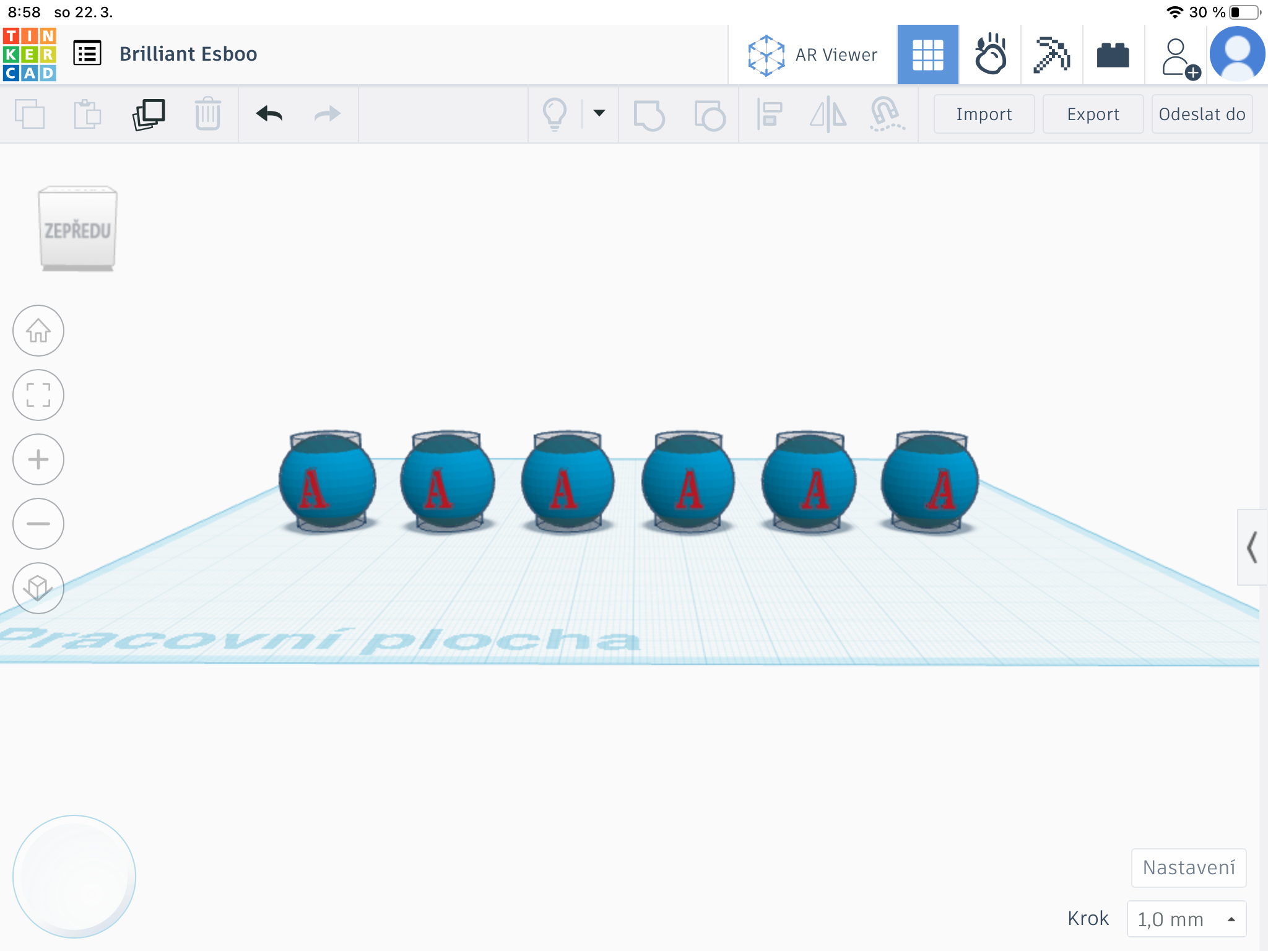Open the Nastavení settings button
The width and height of the screenshot is (1268, 951).
click(1189, 867)
